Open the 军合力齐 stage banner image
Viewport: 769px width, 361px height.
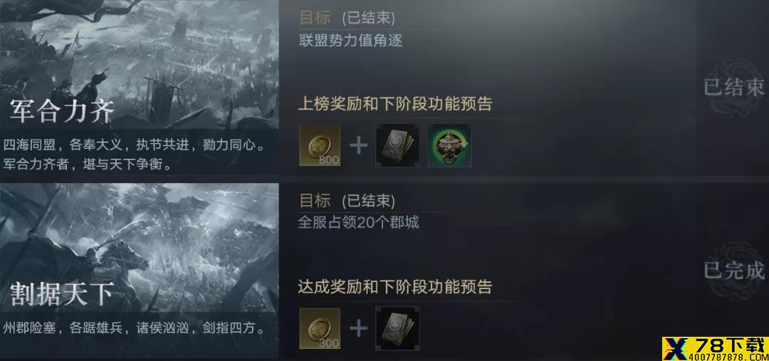point(140,88)
